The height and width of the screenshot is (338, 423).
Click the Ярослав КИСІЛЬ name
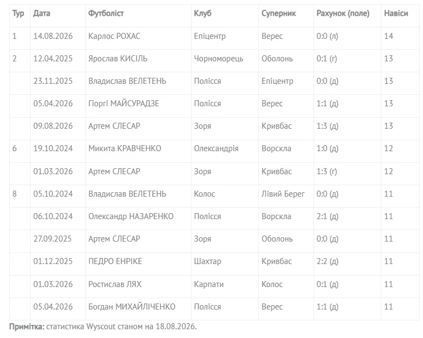click(118, 58)
